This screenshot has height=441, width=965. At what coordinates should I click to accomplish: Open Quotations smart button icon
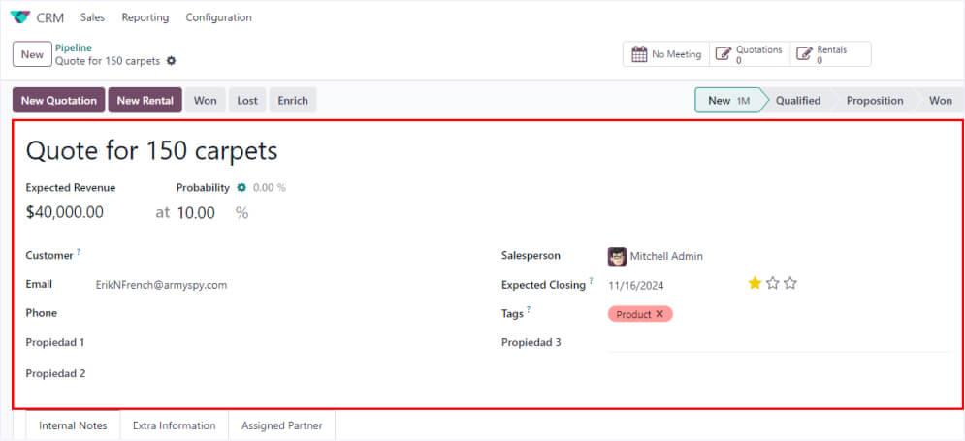click(x=723, y=54)
